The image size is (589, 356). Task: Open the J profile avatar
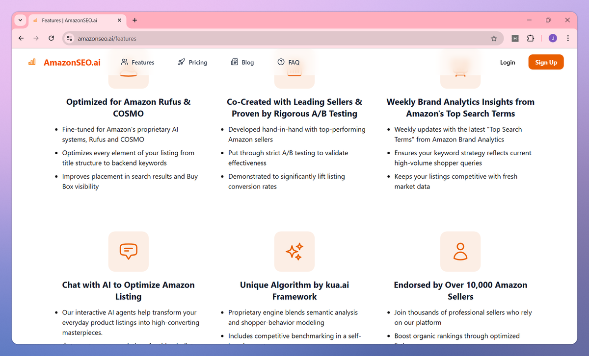[553, 38]
